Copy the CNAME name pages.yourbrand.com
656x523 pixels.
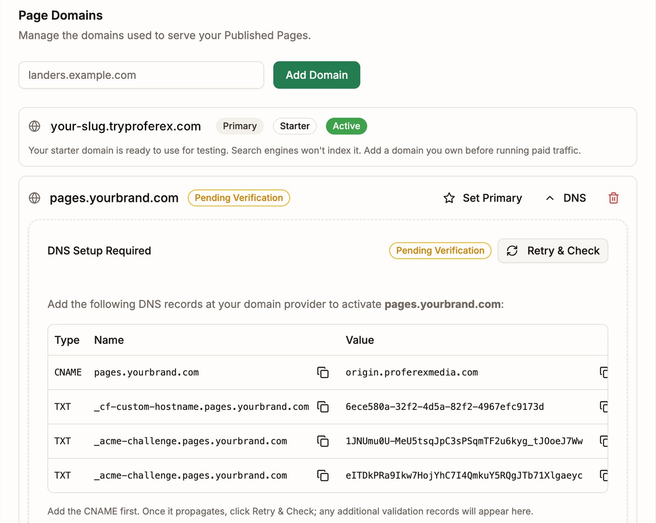323,373
